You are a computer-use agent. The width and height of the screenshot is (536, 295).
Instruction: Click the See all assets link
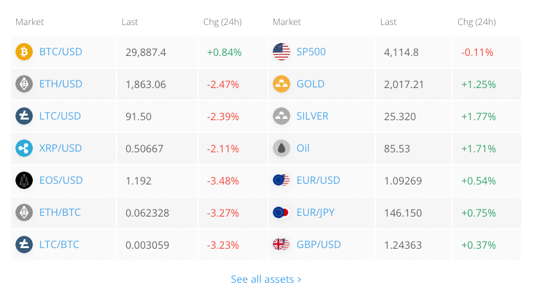click(x=266, y=280)
